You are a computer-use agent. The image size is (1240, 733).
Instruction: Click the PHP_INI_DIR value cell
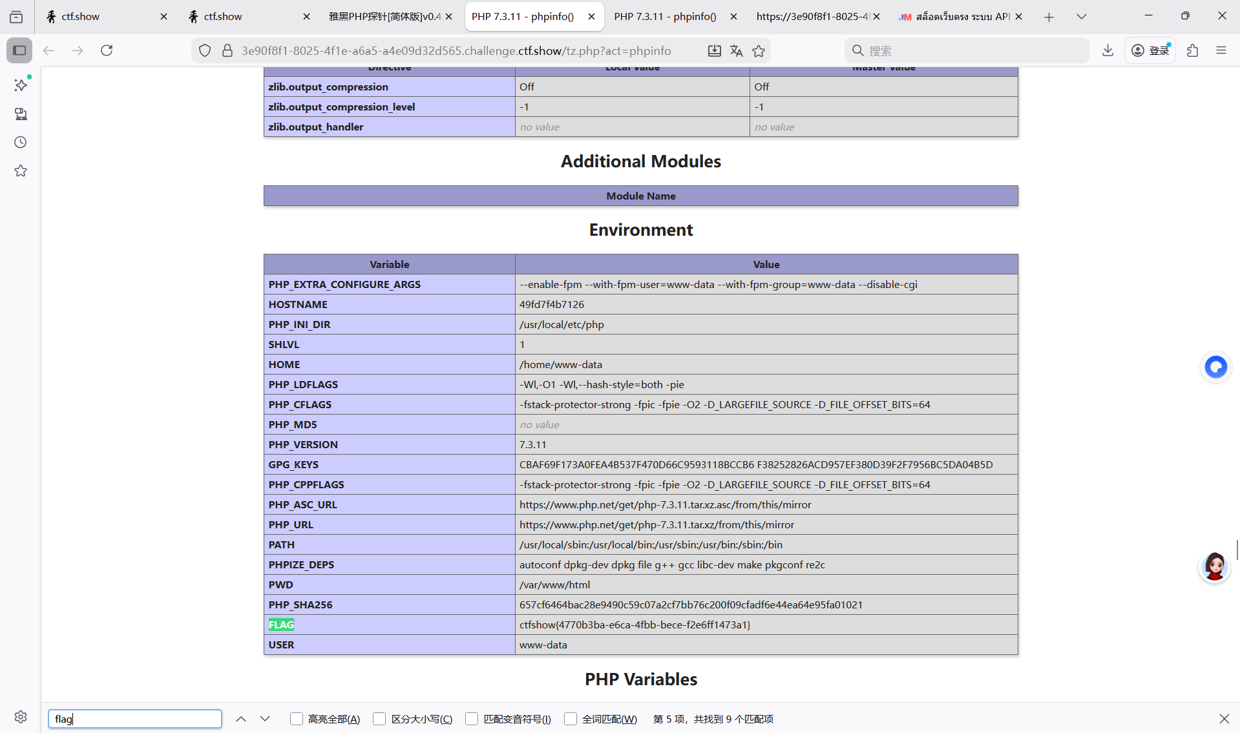[x=766, y=324]
